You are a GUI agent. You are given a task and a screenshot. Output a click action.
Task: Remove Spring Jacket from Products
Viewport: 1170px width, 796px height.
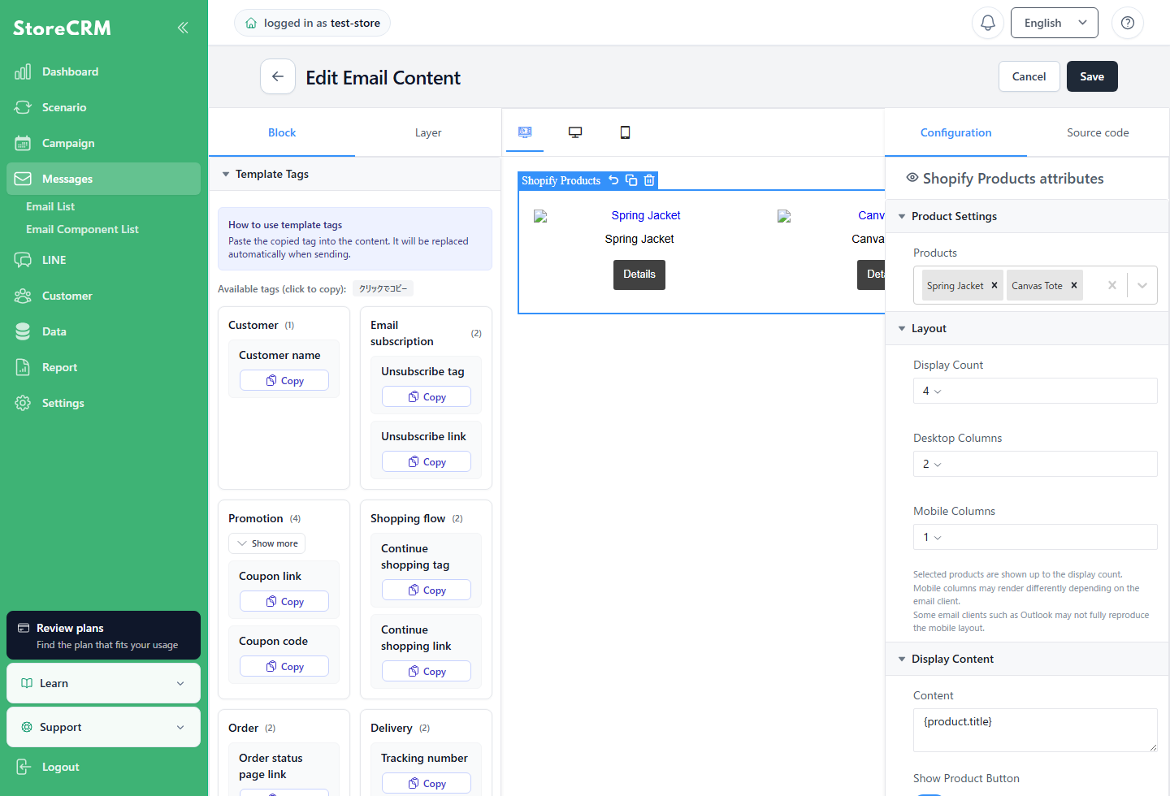pyautogui.click(x=994, y=285)
